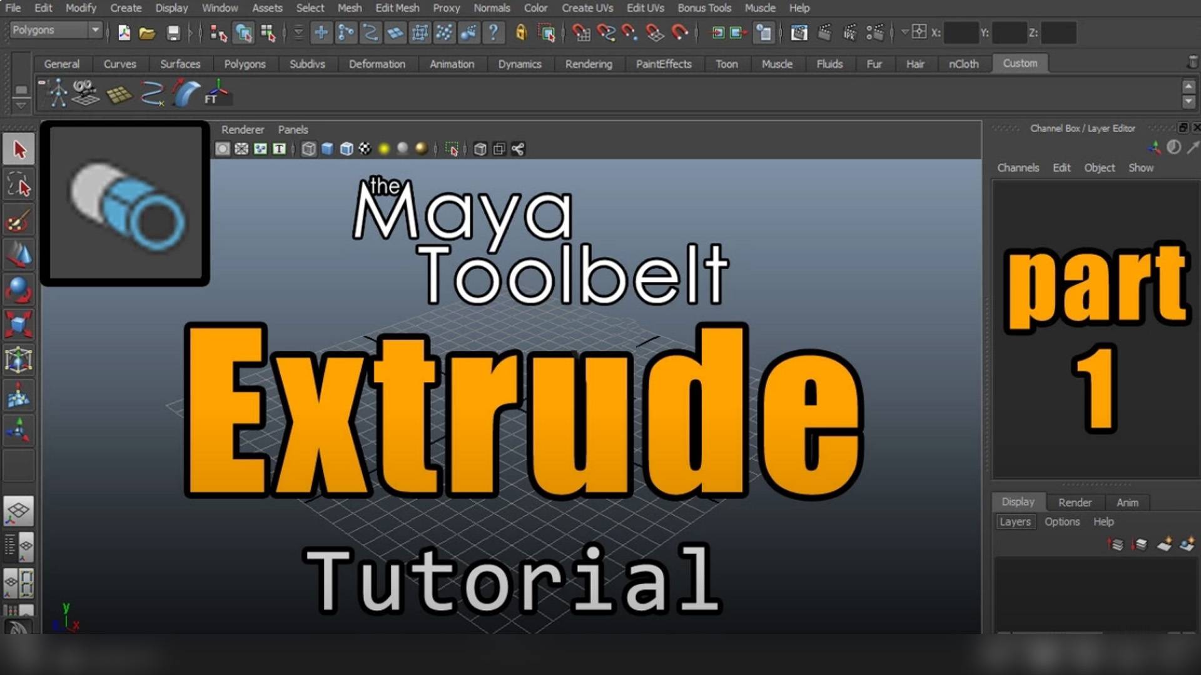Pick the Move tool with cone icon
The width and height of the screenshot is (1201, 675).
point(19,255)
